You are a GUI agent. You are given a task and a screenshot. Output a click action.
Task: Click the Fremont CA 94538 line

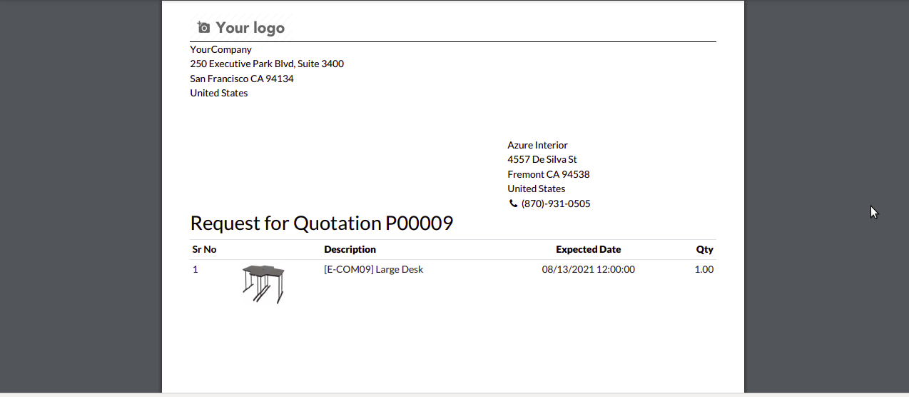click(x=549, y=174)
